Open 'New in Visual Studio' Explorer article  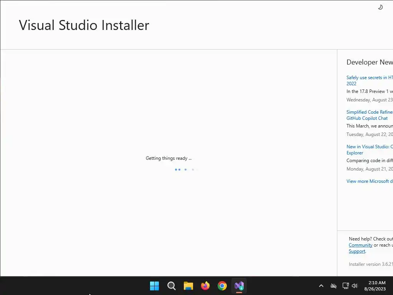pyautogui.click(x=370, y=150)
